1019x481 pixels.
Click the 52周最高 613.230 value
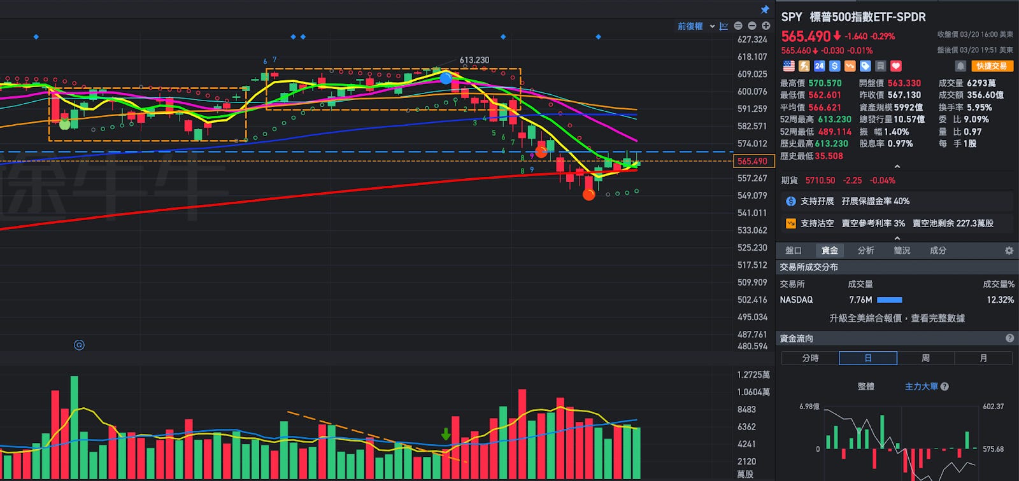[x=834, y=120]
